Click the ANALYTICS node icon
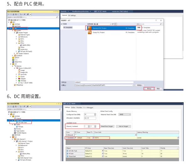 pyautogui.click(x=13, y=62)
